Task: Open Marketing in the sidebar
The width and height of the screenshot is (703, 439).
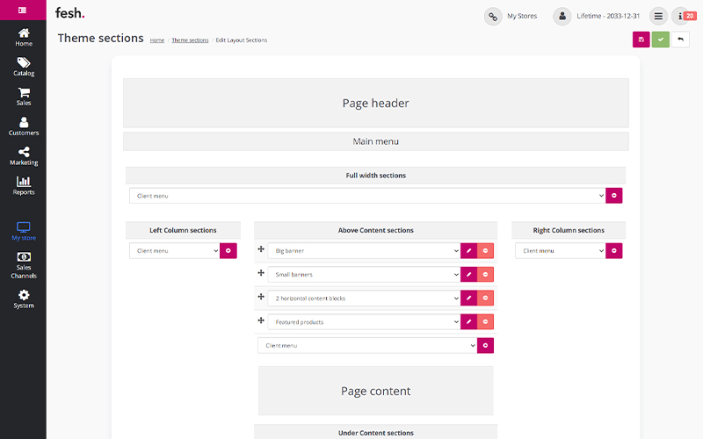Action: (x=24, y=156)
